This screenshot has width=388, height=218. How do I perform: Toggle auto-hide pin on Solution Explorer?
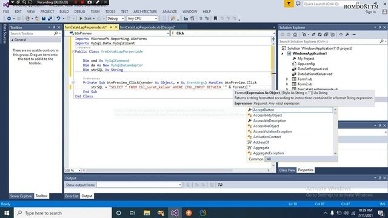(380, 27)
